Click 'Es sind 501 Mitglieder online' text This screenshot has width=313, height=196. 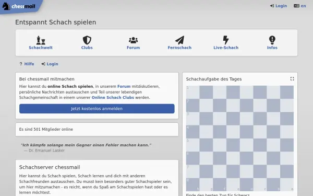(x=46, y=130)
